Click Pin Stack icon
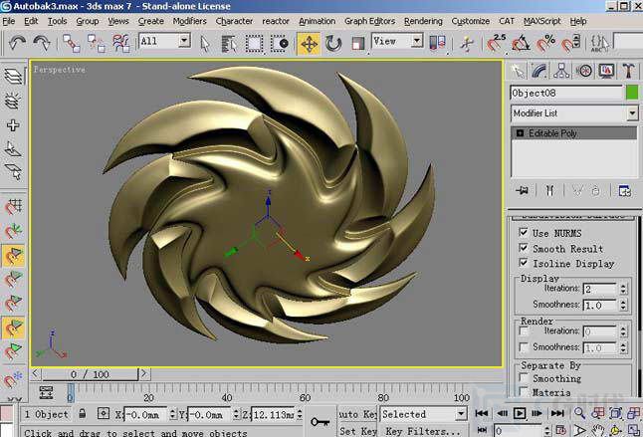This screenshot has width=643, height=437. point(522,190)
